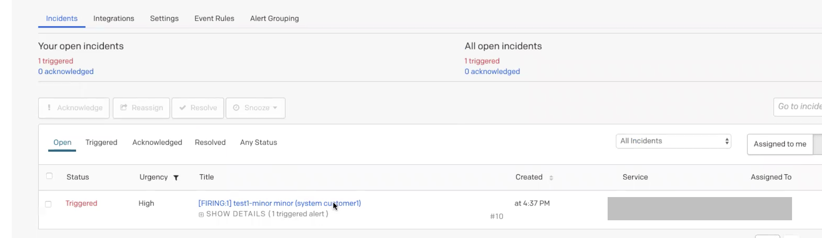Open FIRING test1-minor incident link
Viewport: 822px width, 238px height.
(279, 203)
